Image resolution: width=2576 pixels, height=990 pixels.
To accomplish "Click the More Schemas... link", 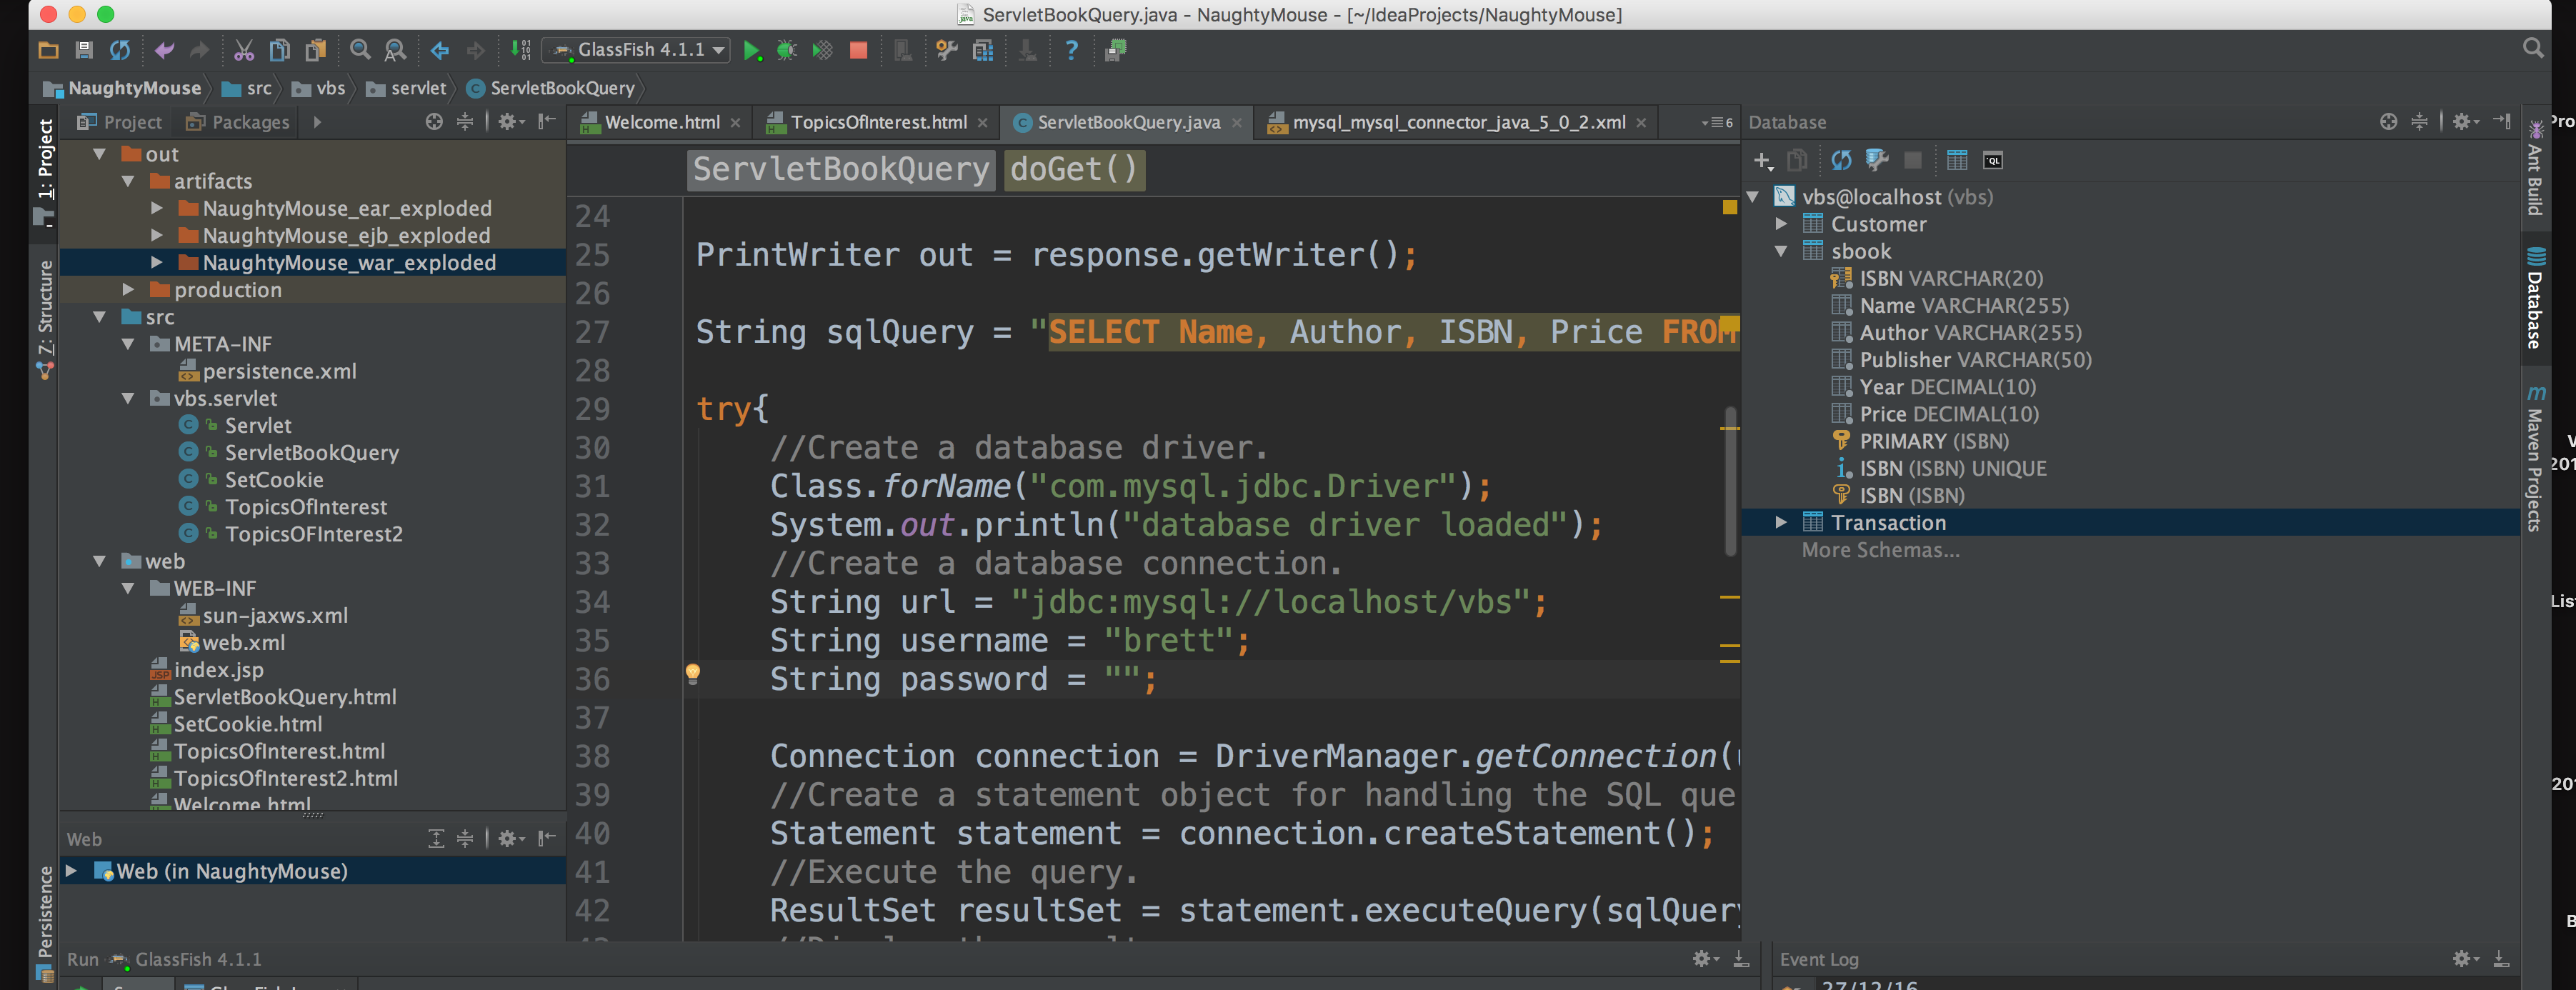I will (1880, 550).
